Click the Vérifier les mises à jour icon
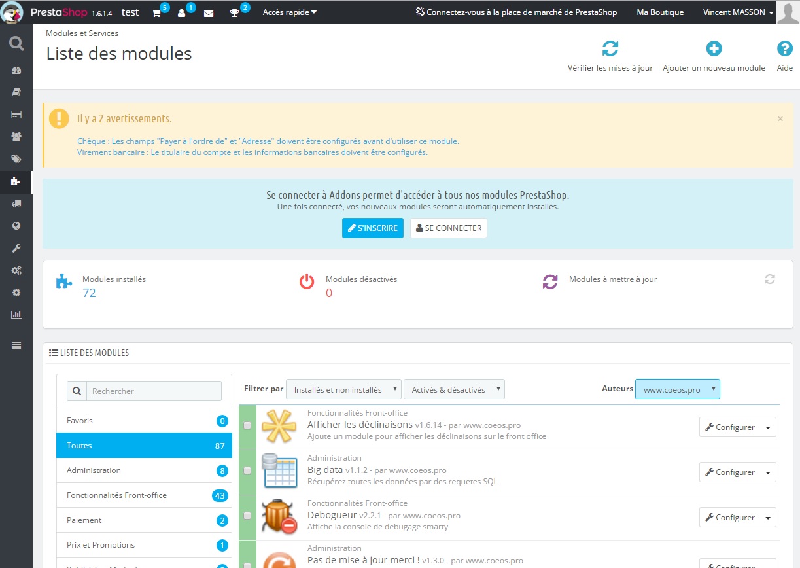Viewport: 800px width, 568px height. point(610,48)
